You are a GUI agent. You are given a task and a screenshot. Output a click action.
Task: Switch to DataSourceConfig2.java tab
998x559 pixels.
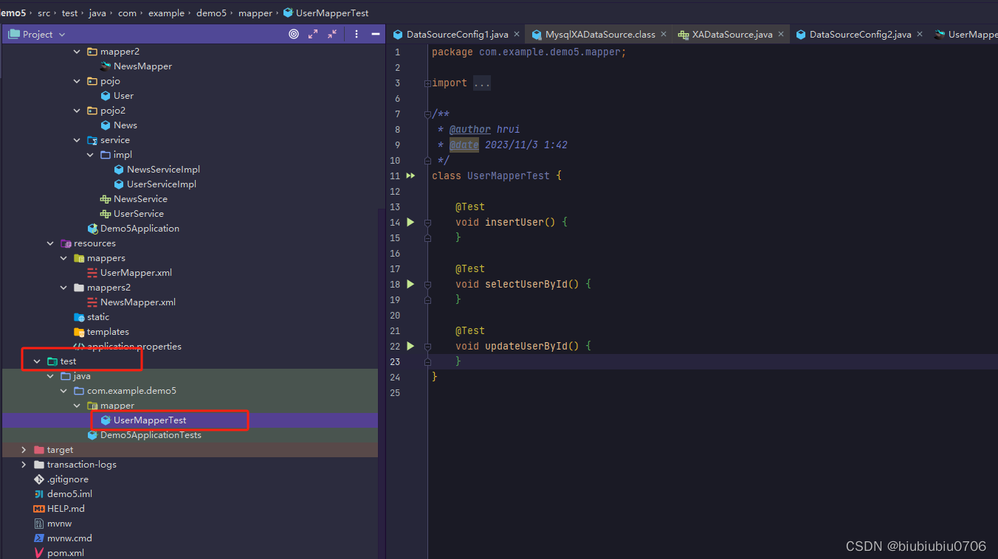tap(860, 35)
